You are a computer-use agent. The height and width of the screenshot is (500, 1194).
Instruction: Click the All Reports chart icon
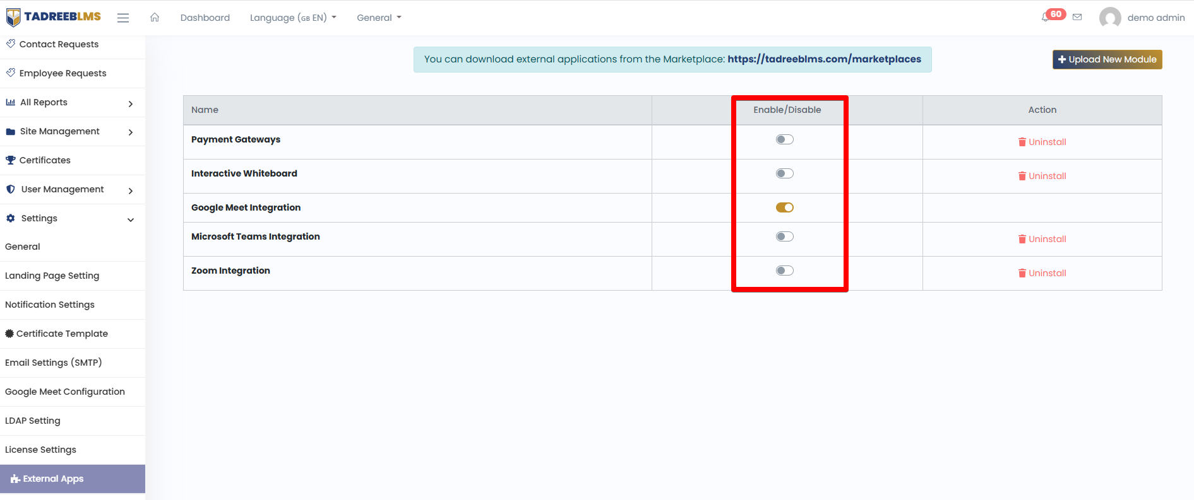11,102
